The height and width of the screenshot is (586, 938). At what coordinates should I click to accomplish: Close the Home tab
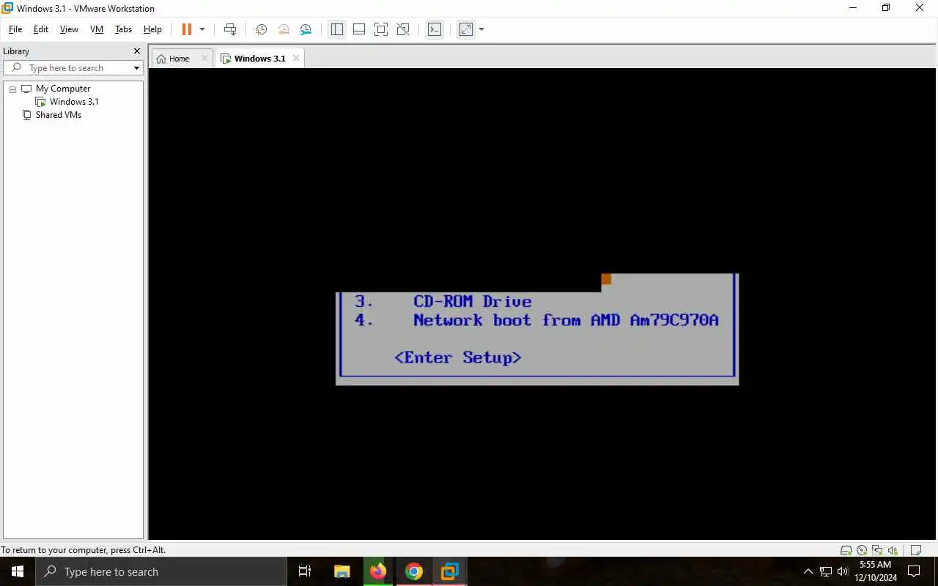204,59
